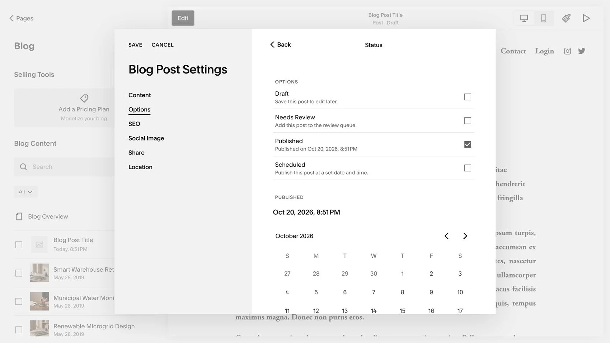Click the pricing plan tag icon
Image resolution: width=610 pixels, height=343 pixels.
84,98
